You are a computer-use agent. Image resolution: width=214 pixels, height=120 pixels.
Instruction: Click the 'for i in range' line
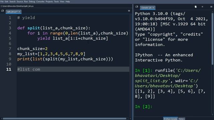click(x=78, y=33)
